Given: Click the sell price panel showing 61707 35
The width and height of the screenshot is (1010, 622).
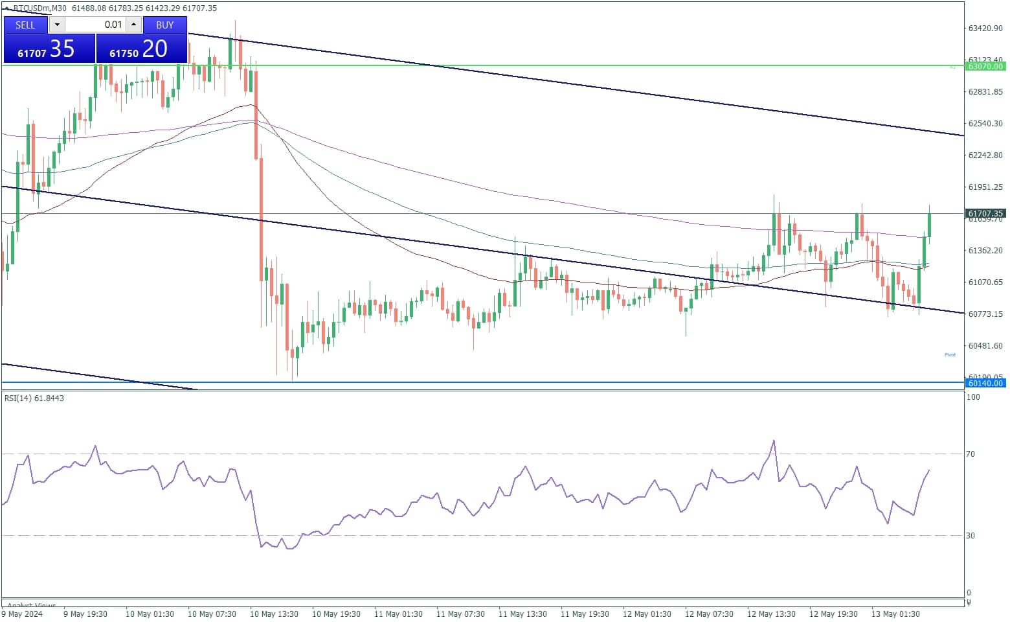Looking at the screenshot, I should pos(49,49).
